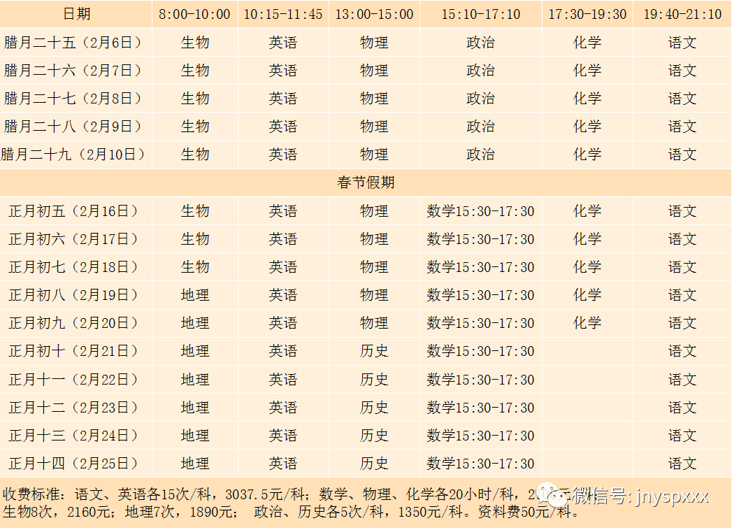Select the 15:10-17:10 column header
The height and width of the screenshot is (530, 732).
click(x=480, y=14)
